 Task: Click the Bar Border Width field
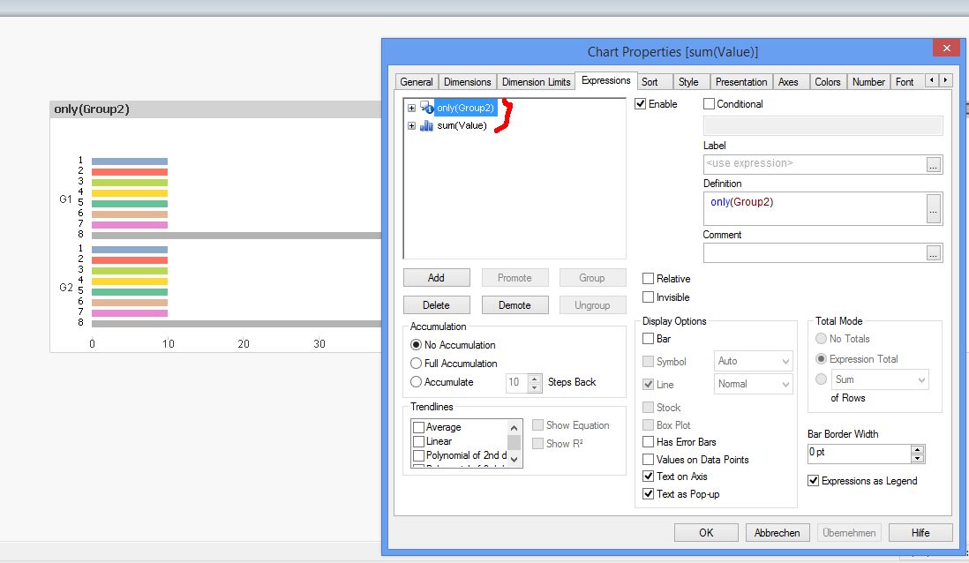click(x=859, y=454)
